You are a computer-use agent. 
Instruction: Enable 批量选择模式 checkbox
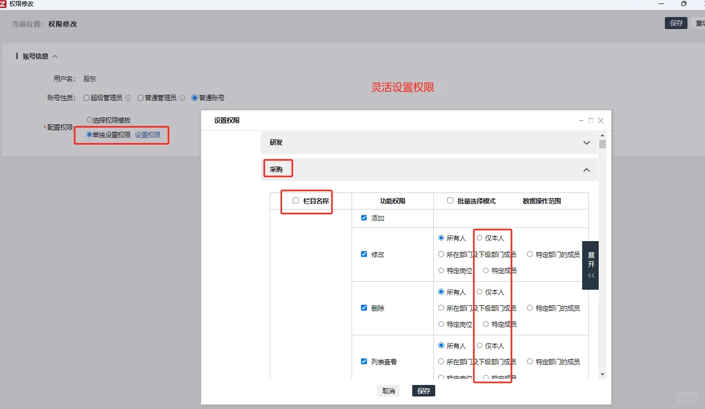[x=450, y=200]
